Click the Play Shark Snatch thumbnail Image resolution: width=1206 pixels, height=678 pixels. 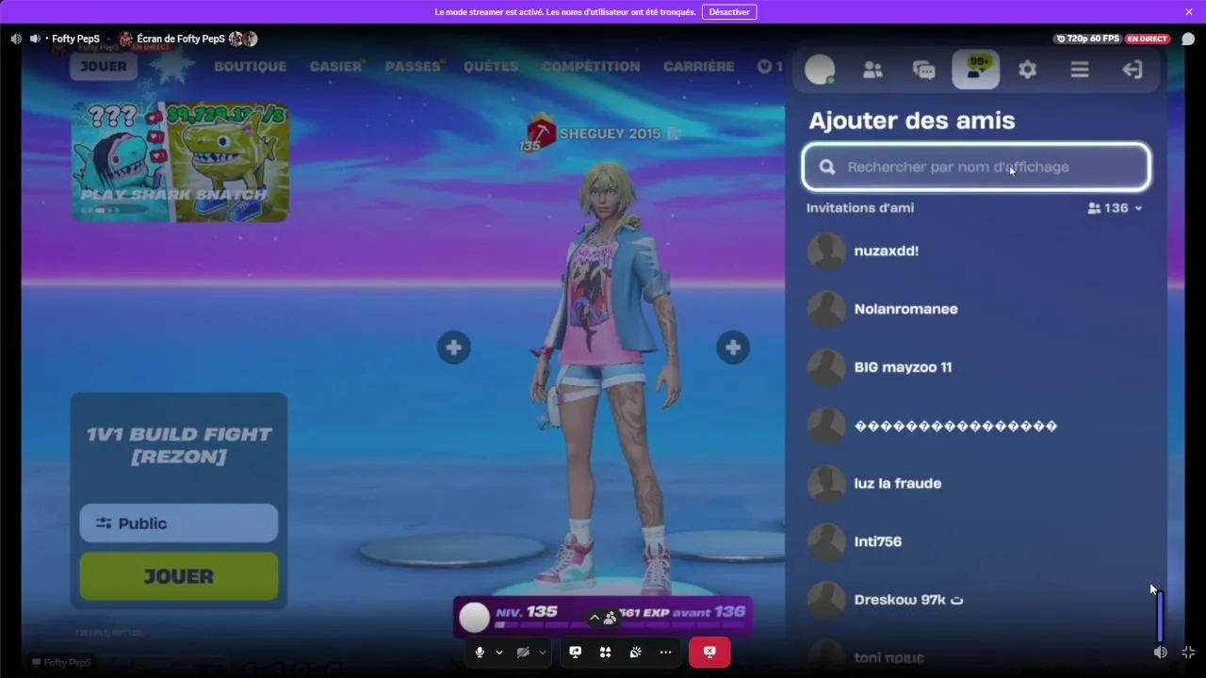pos(180,162)
